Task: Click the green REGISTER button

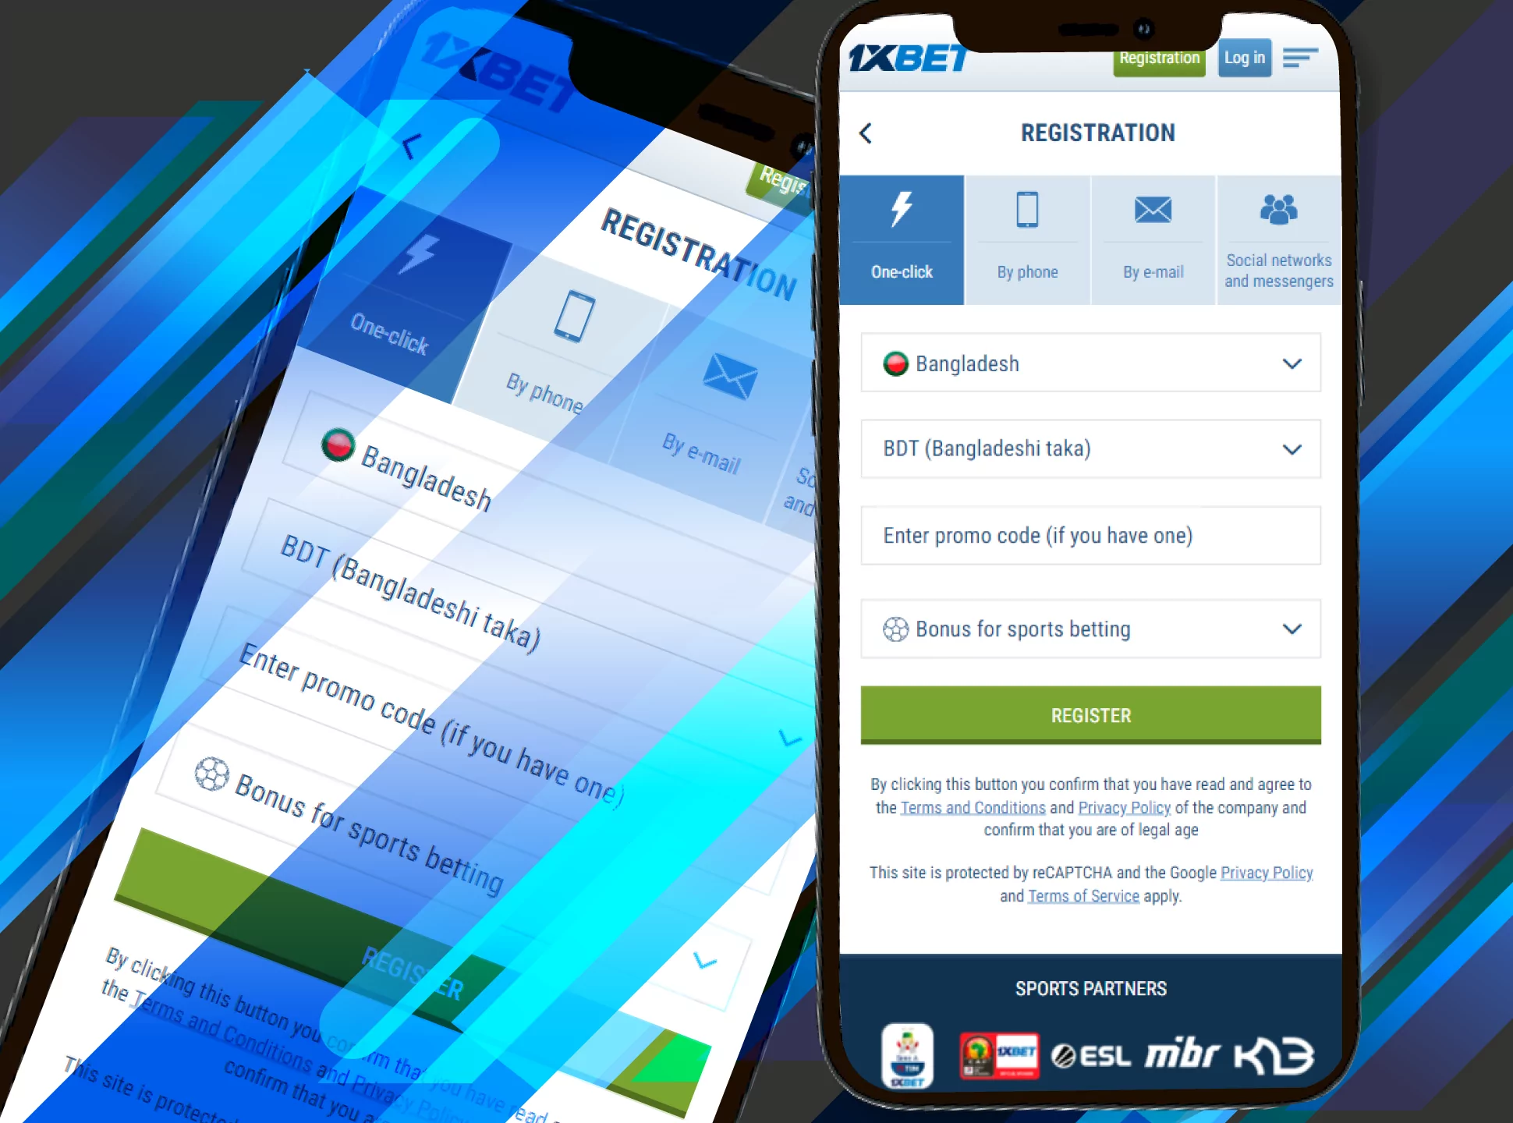Action: pyautogui.click(x=1091, y=714)
